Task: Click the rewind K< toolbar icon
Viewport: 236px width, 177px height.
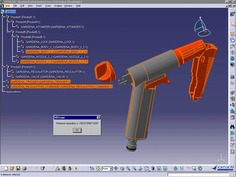Action: click(182, 168)
